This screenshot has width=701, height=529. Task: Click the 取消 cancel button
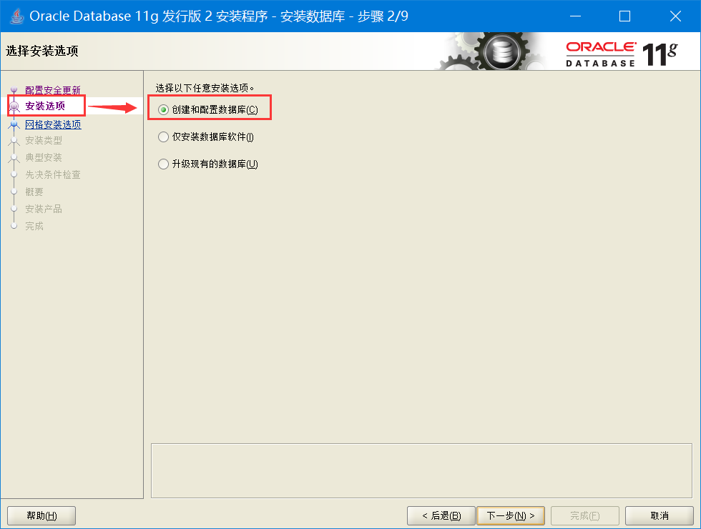tap(659, 515)
